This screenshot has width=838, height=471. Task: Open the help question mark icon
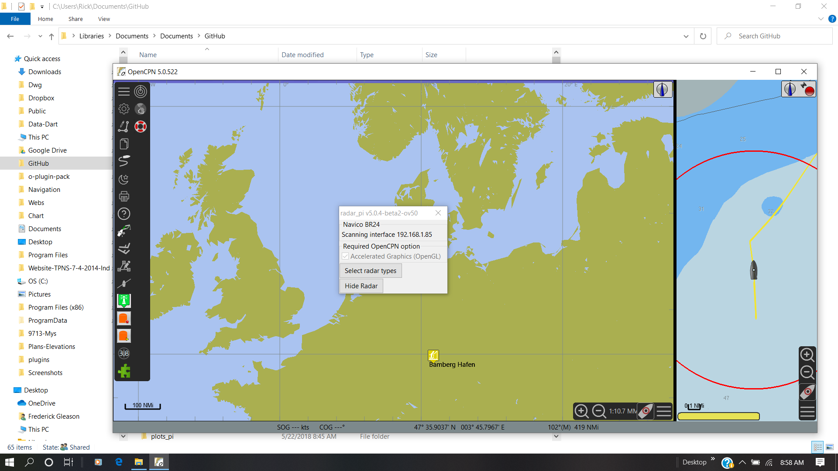click(x=124, y=214)
